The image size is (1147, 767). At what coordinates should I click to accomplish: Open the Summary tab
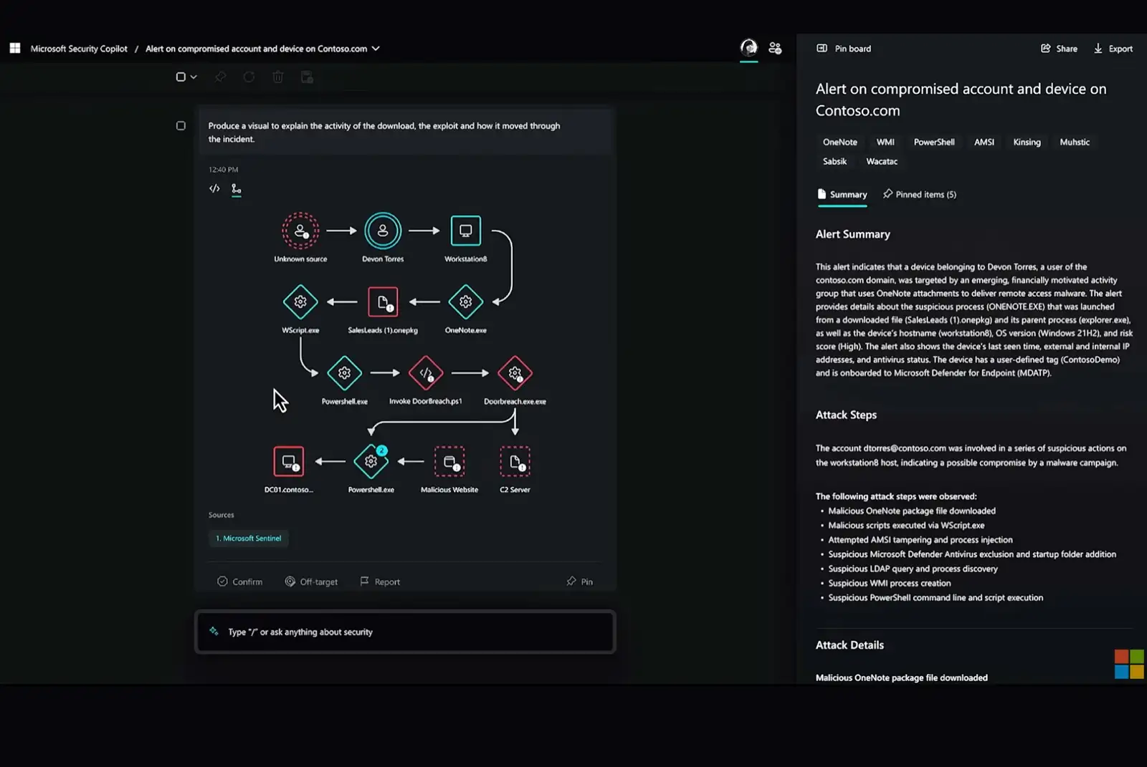click(842, 194)
